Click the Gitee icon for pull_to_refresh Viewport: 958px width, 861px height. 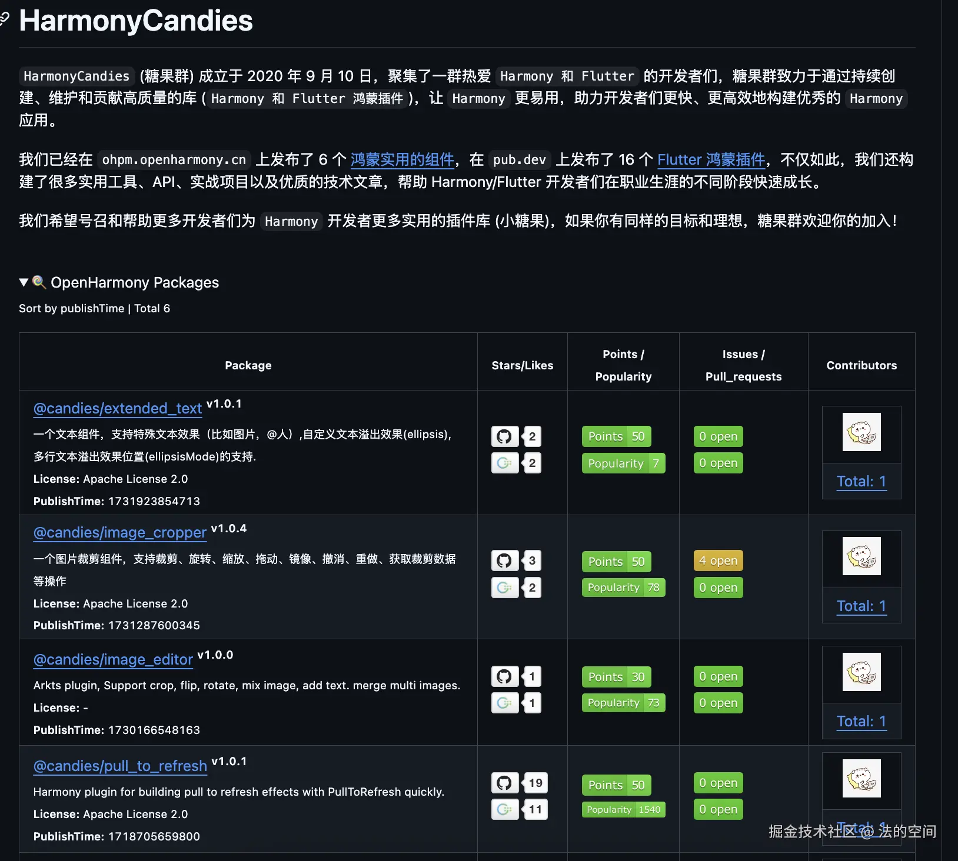[x=504, y=809]
